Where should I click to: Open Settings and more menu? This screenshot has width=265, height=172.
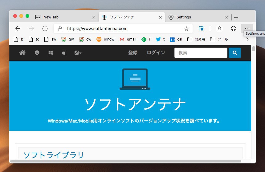point(247,29)
